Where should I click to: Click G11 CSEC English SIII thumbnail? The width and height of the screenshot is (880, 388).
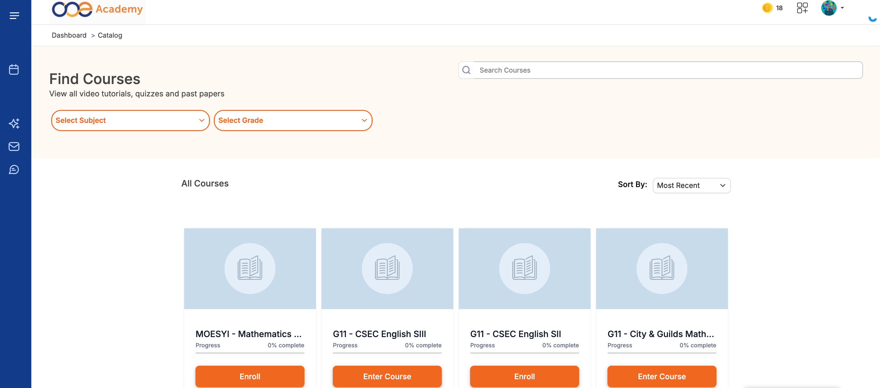[387, 268]
